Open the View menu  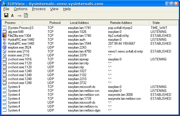pos(54,9)
